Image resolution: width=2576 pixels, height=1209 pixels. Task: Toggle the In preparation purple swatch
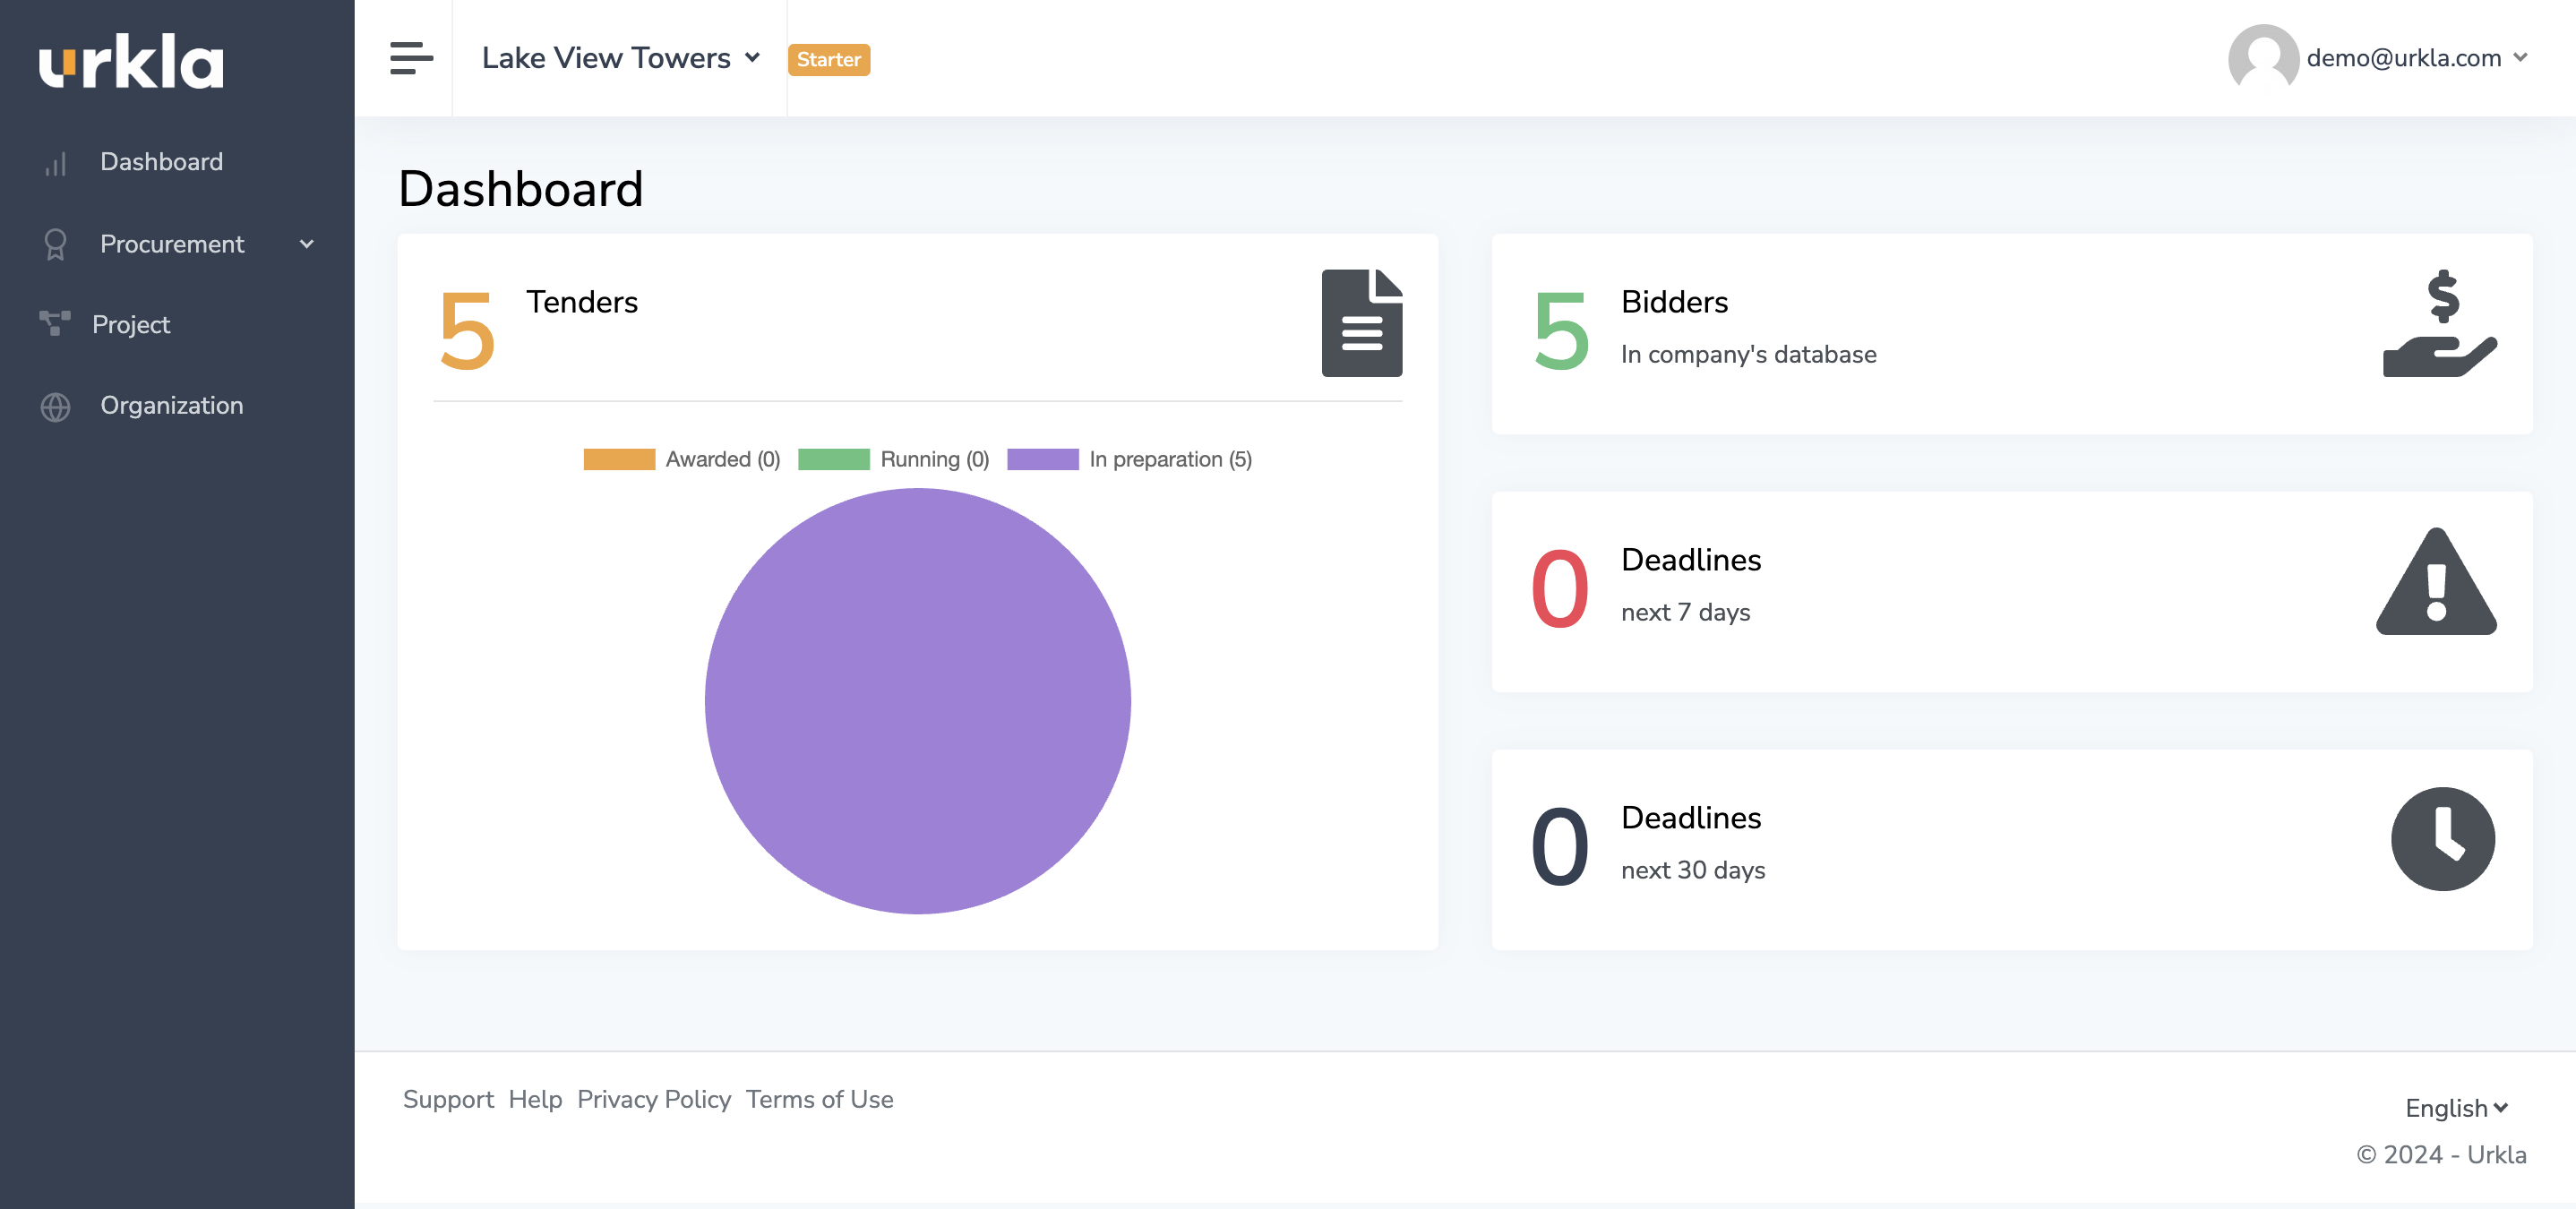click(x=1042, y=459)
